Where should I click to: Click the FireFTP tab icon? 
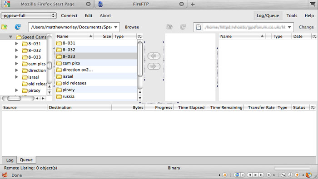coord(100,4)
